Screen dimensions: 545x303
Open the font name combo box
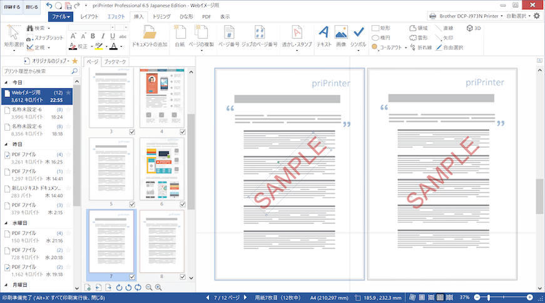91,27
